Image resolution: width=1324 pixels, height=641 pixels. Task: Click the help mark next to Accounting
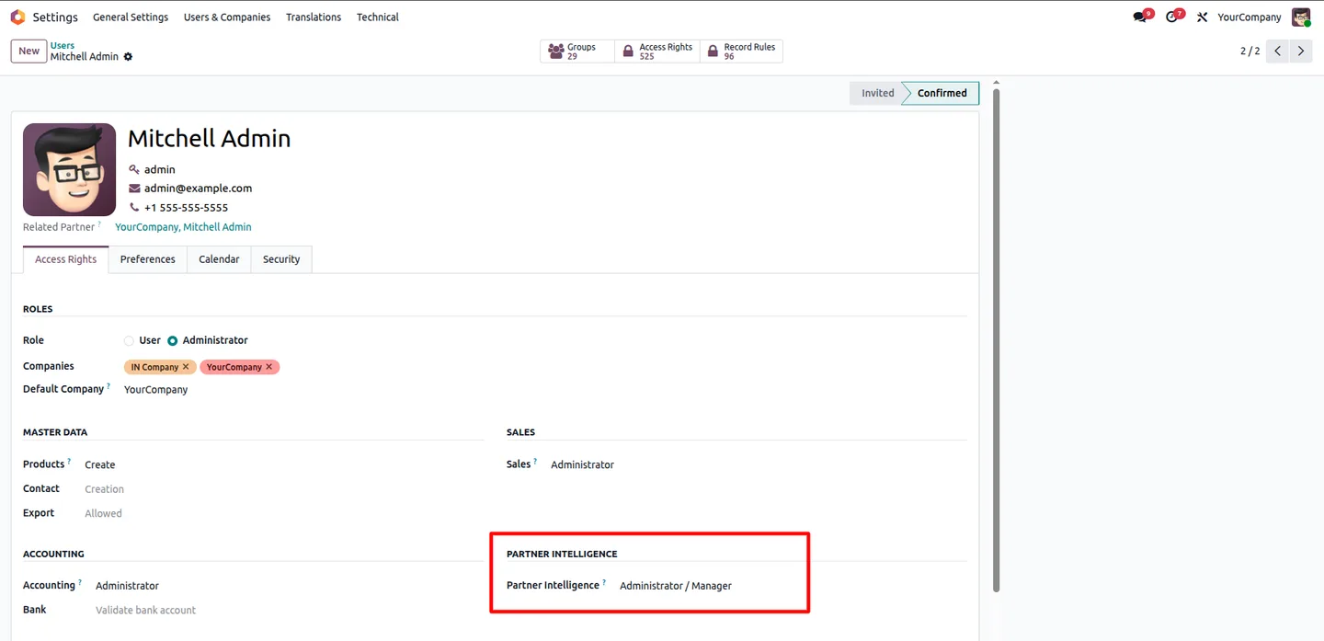80,582
